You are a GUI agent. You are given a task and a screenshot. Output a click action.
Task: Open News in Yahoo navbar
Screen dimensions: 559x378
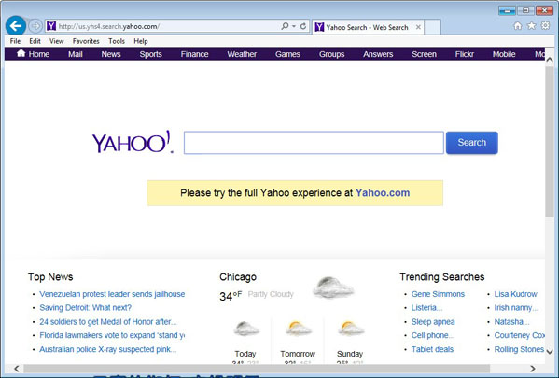coord(111,54)
